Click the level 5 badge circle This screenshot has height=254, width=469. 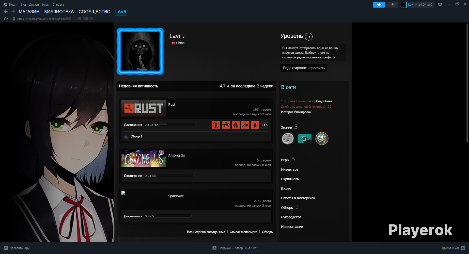click(309, 37)
